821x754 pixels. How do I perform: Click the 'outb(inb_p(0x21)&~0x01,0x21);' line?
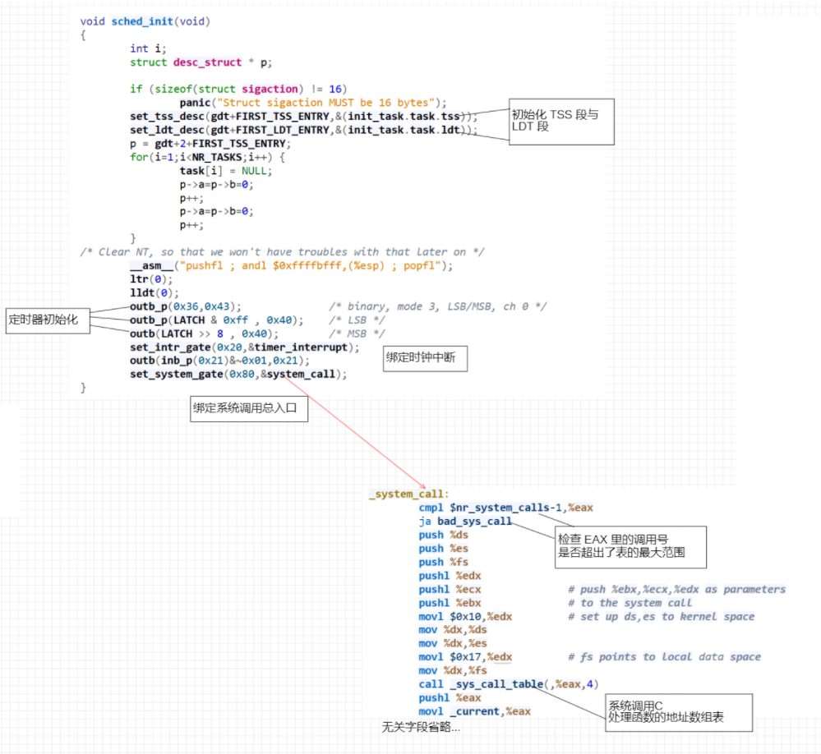(220, 361)
